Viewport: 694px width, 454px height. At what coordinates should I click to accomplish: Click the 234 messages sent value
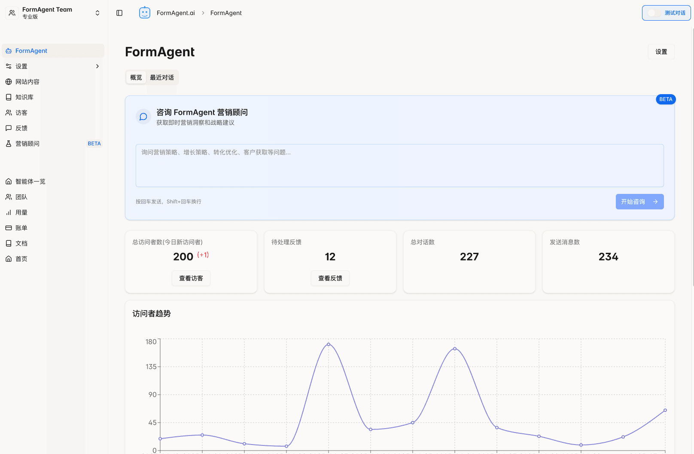[x=609, y=257]
